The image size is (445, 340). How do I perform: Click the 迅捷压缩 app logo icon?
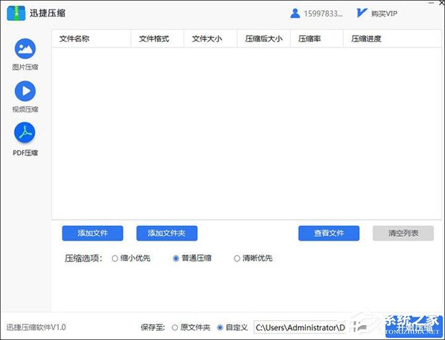16,13
